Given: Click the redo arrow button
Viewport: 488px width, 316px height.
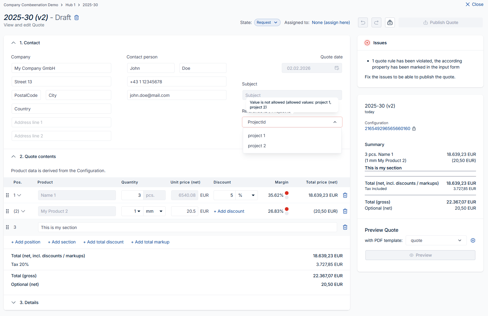Looking at the screenshot, I should click(376, 22).
